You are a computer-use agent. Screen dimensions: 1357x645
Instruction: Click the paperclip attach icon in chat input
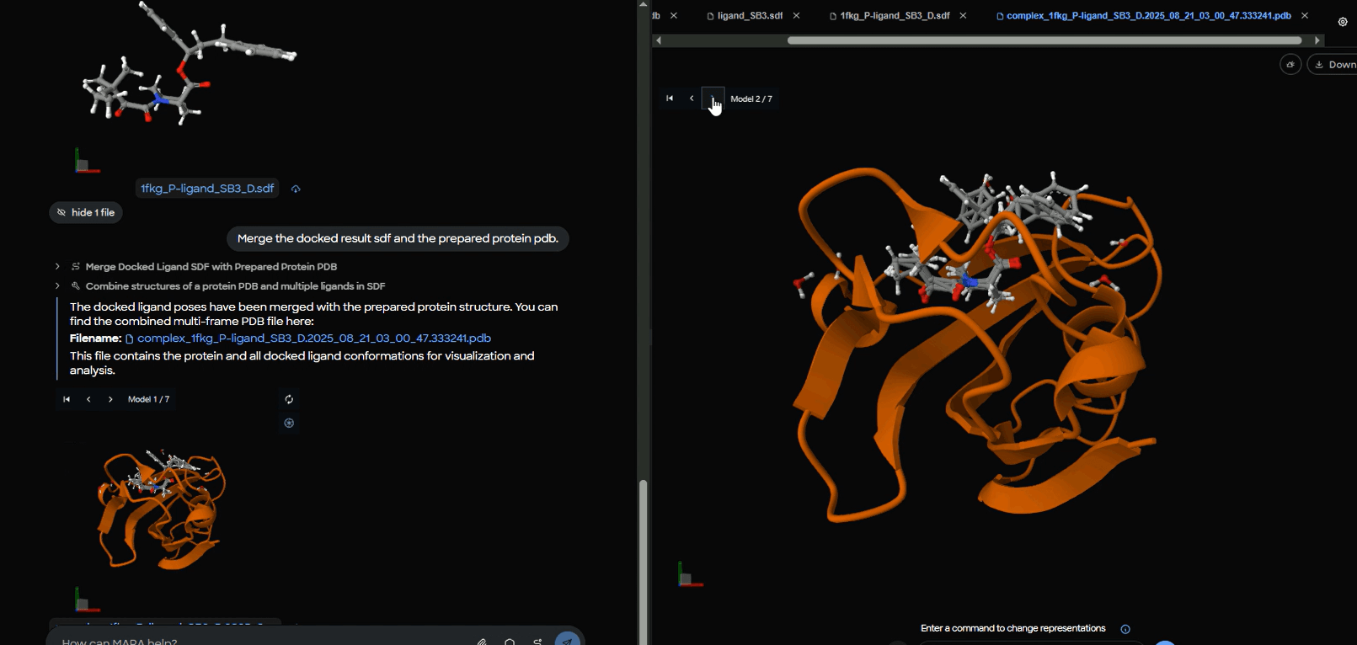[482, 642]
